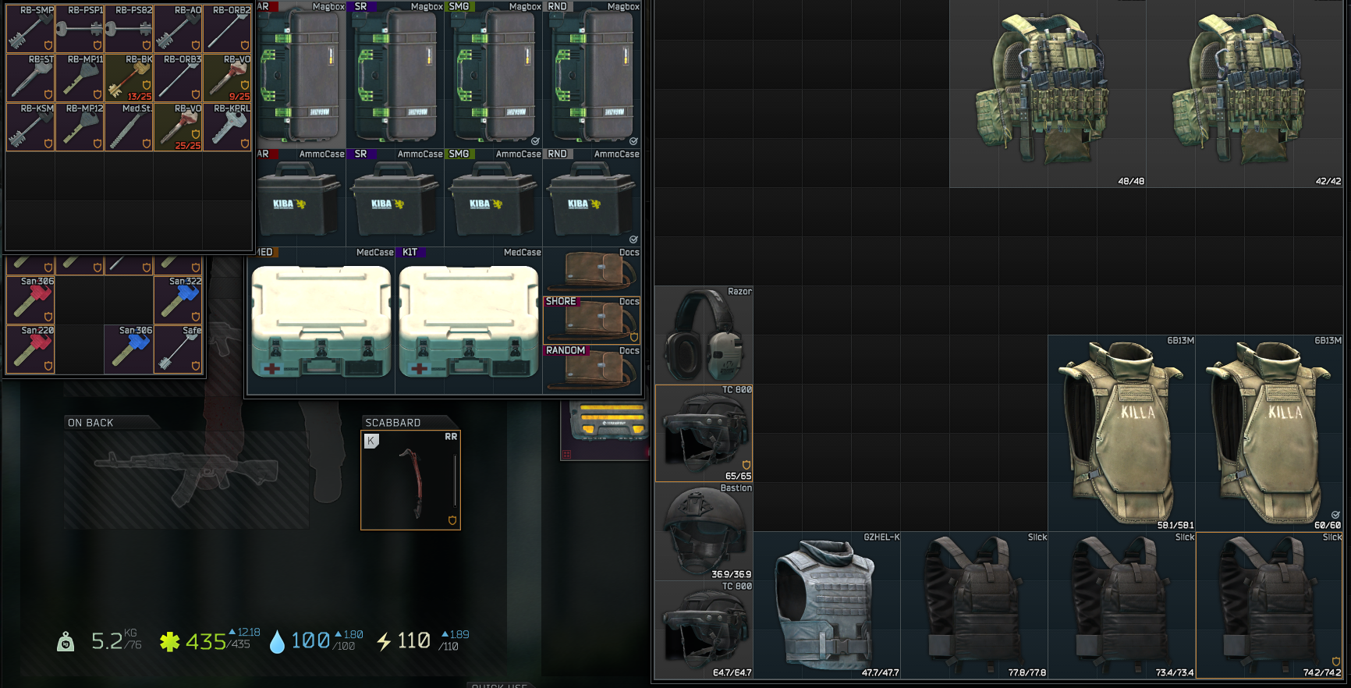Click the tactical rig with 48/48 durability
The height and width of the screenshot is (688, 1351).
pyautogui.click(x=1048, y=94)
